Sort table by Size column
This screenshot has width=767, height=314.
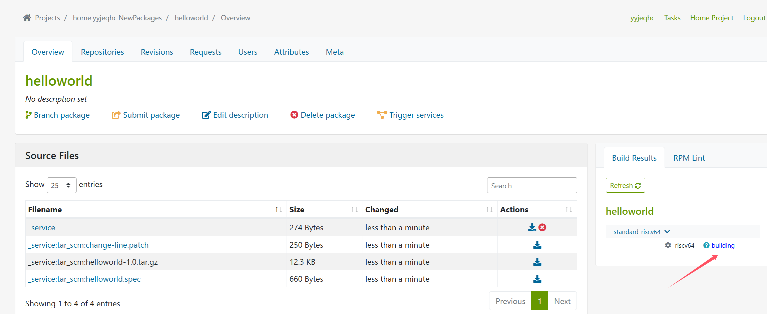pyautogui.click(x=354, y=210)
